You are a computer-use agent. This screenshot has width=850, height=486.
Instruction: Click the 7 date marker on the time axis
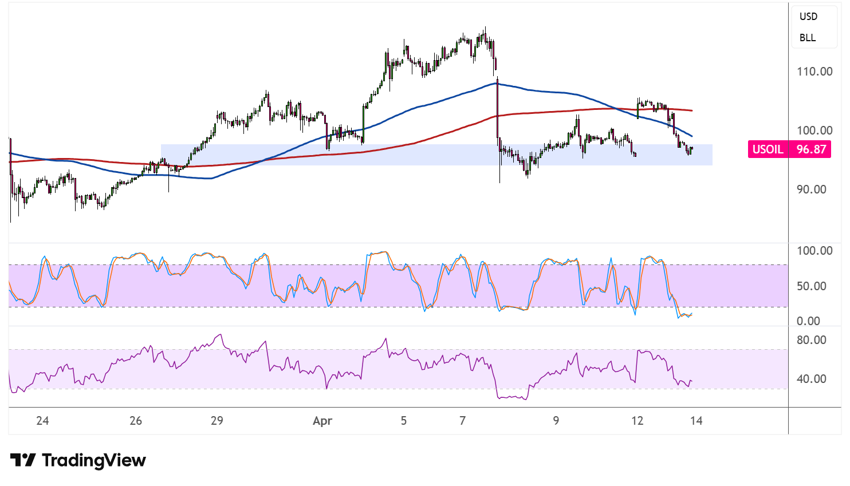(462, 421)
